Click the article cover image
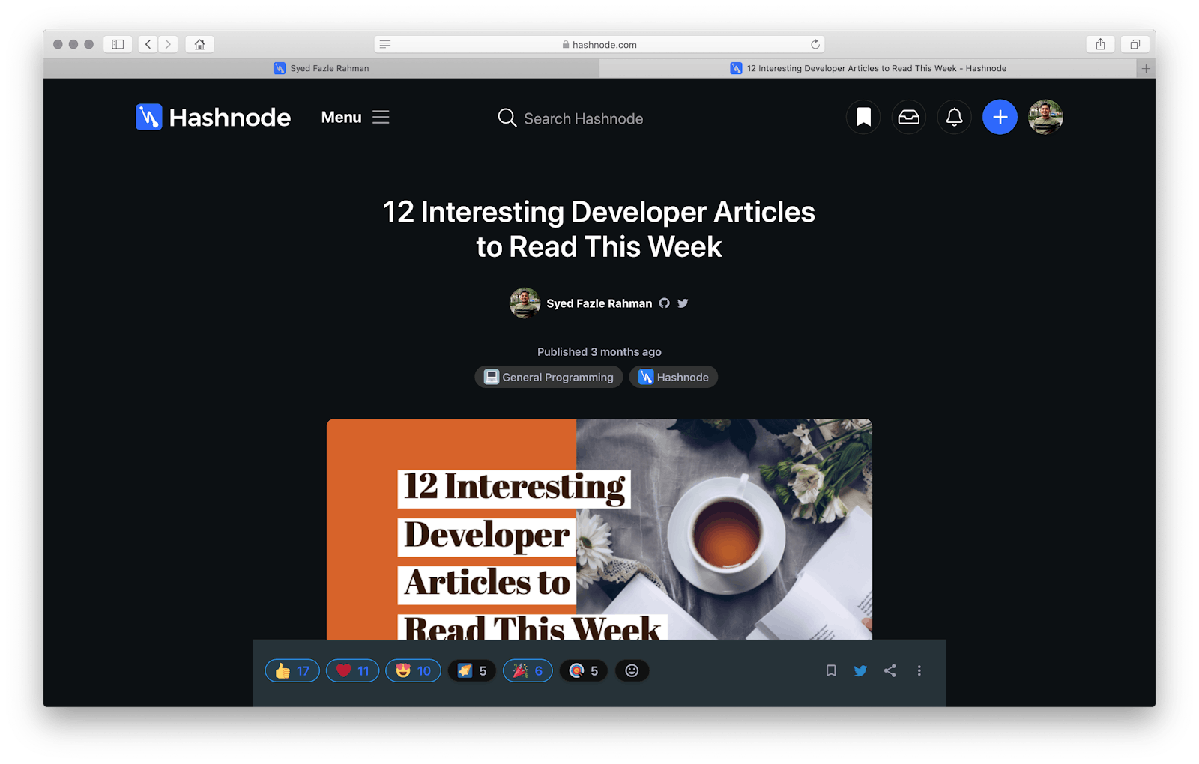 point(599,529)
